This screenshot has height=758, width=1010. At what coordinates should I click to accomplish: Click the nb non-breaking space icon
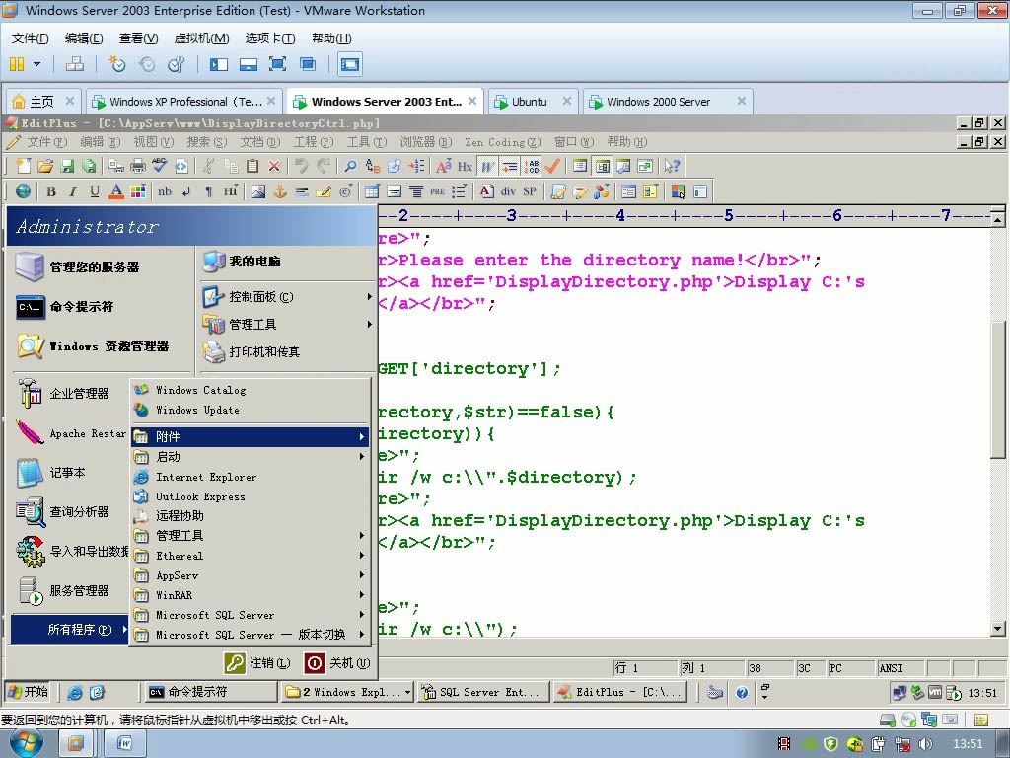[165, 190]
